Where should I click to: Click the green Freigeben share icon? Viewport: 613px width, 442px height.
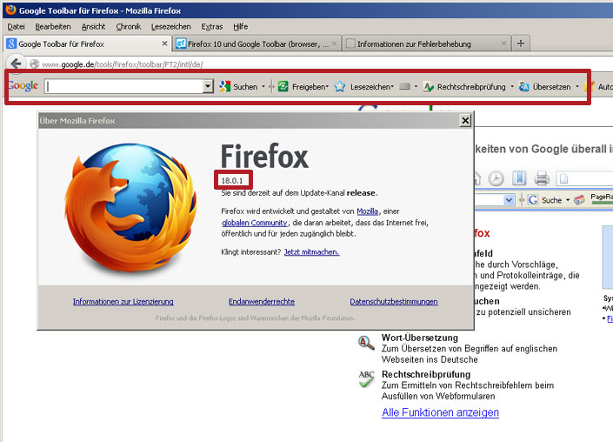(283, 86)
